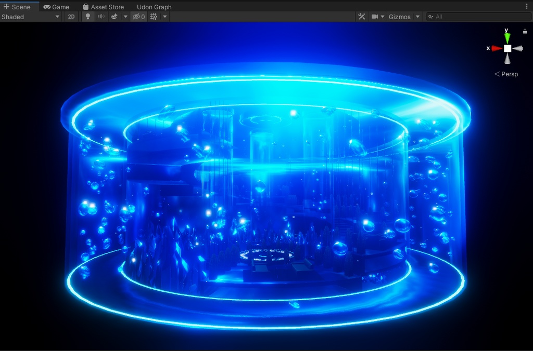Viewport: 533px width, 351px height.
Task: Click the scene visibility eye icon
Action: (136, 17)
